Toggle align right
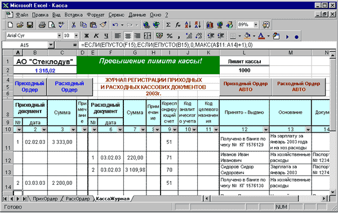Screen dimensions: 338x213 137,36
